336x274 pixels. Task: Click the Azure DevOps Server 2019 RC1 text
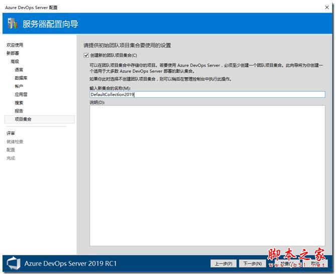click(x=70, y=263)
